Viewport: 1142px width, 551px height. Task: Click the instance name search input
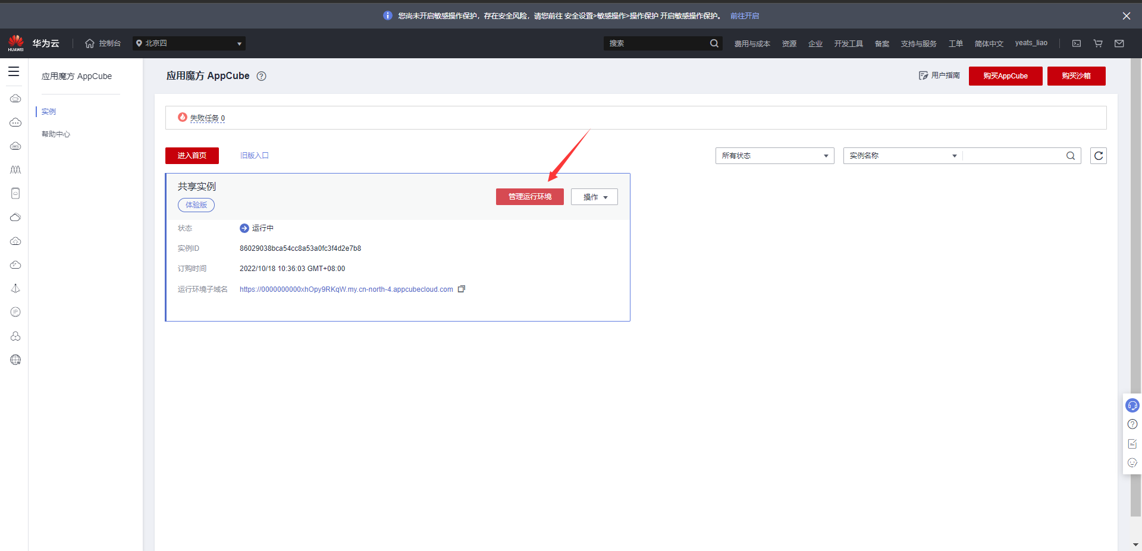1014,156
